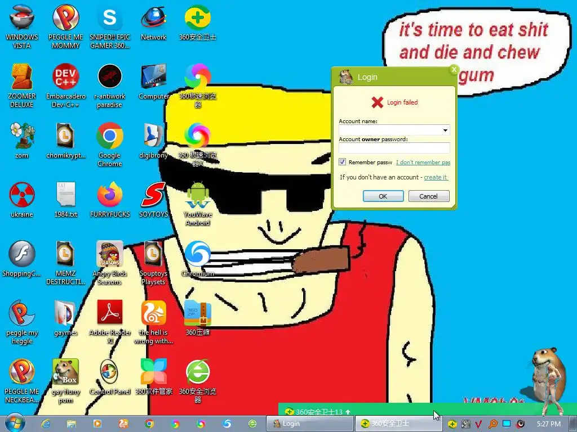This screenshot has width=577, height=432.
Task: Select the 'the hell is wrong with...' UC icon
Action: [x=153, y=322]
